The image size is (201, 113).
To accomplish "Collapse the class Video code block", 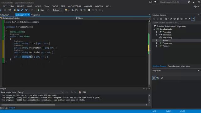I will 4,36.
